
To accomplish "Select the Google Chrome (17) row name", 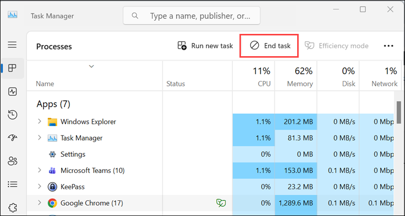I will click(x=92, y=203).
